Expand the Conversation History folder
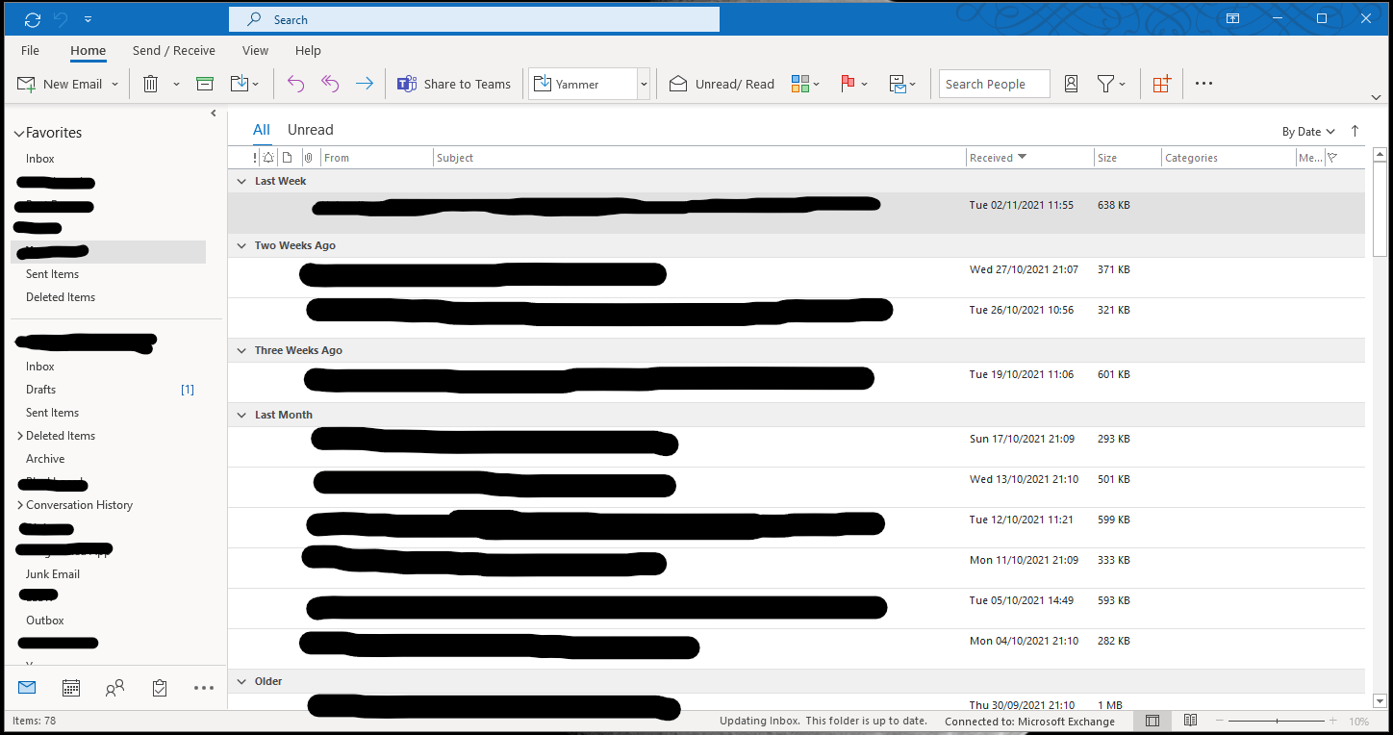 coord(20,505)
